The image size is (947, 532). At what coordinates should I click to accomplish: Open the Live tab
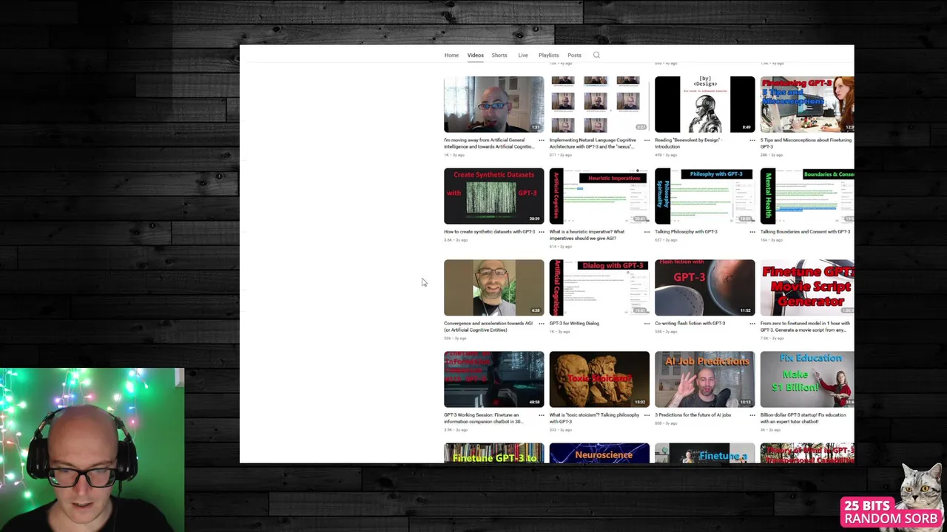523,55
